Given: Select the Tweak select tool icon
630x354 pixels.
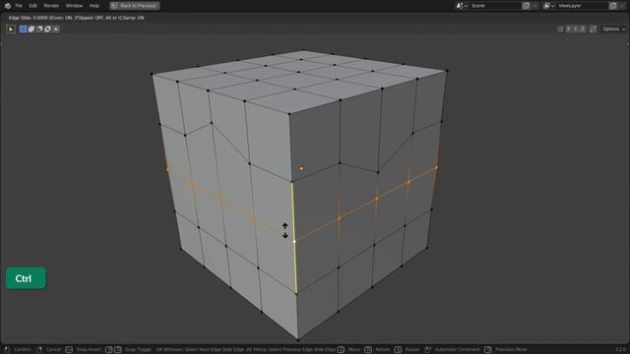Looking at the screenshot, I should click(x=11, y=29).
